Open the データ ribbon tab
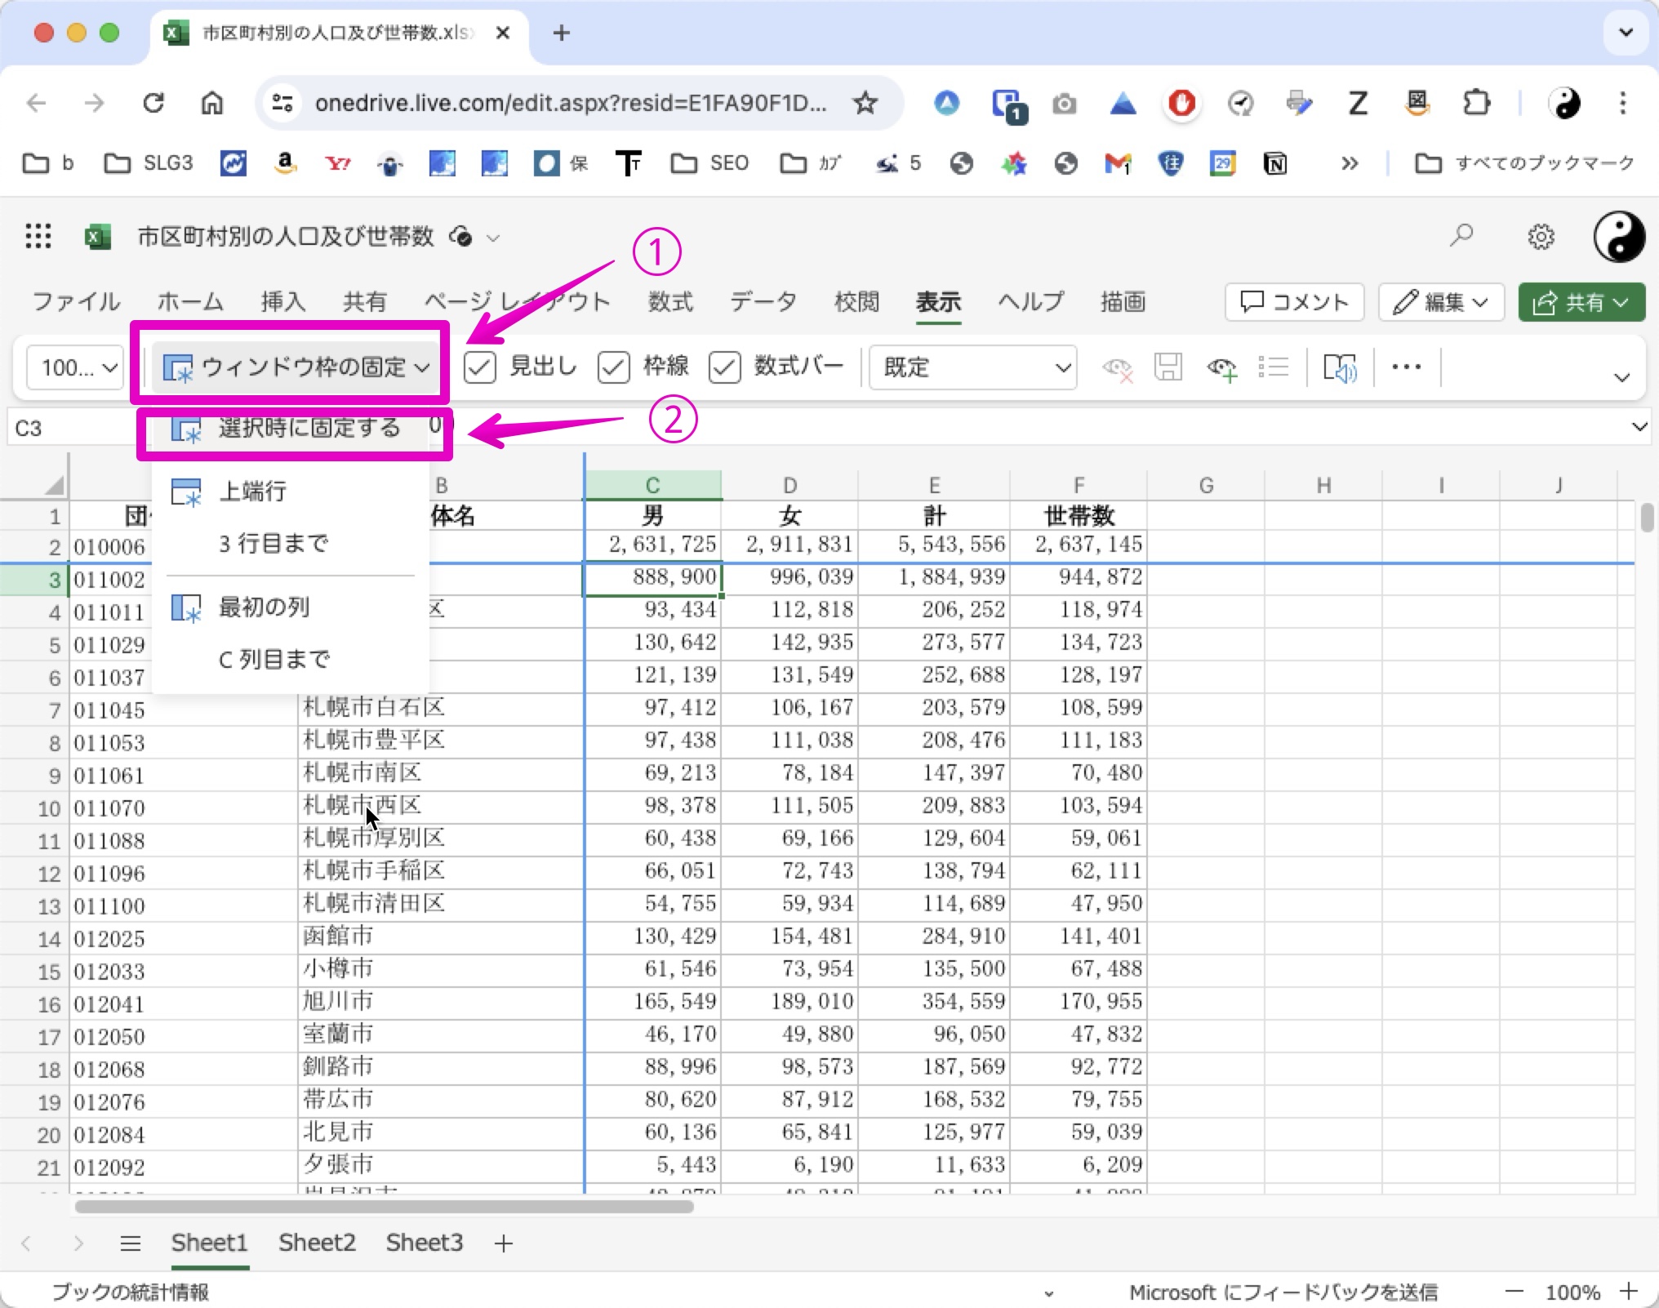Screen dimensions: 1659x1308 pos(763,302)
